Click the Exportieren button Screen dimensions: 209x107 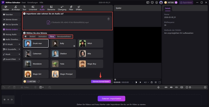point(186,3)
